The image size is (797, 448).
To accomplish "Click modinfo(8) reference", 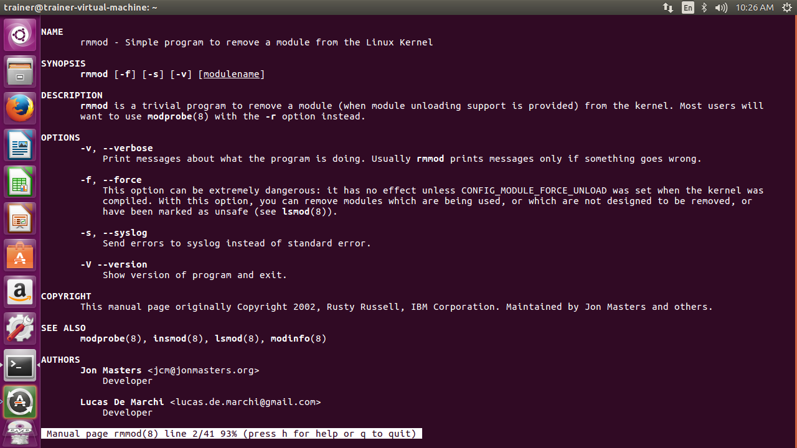I will pyautogui.click(x=298, y=338).
